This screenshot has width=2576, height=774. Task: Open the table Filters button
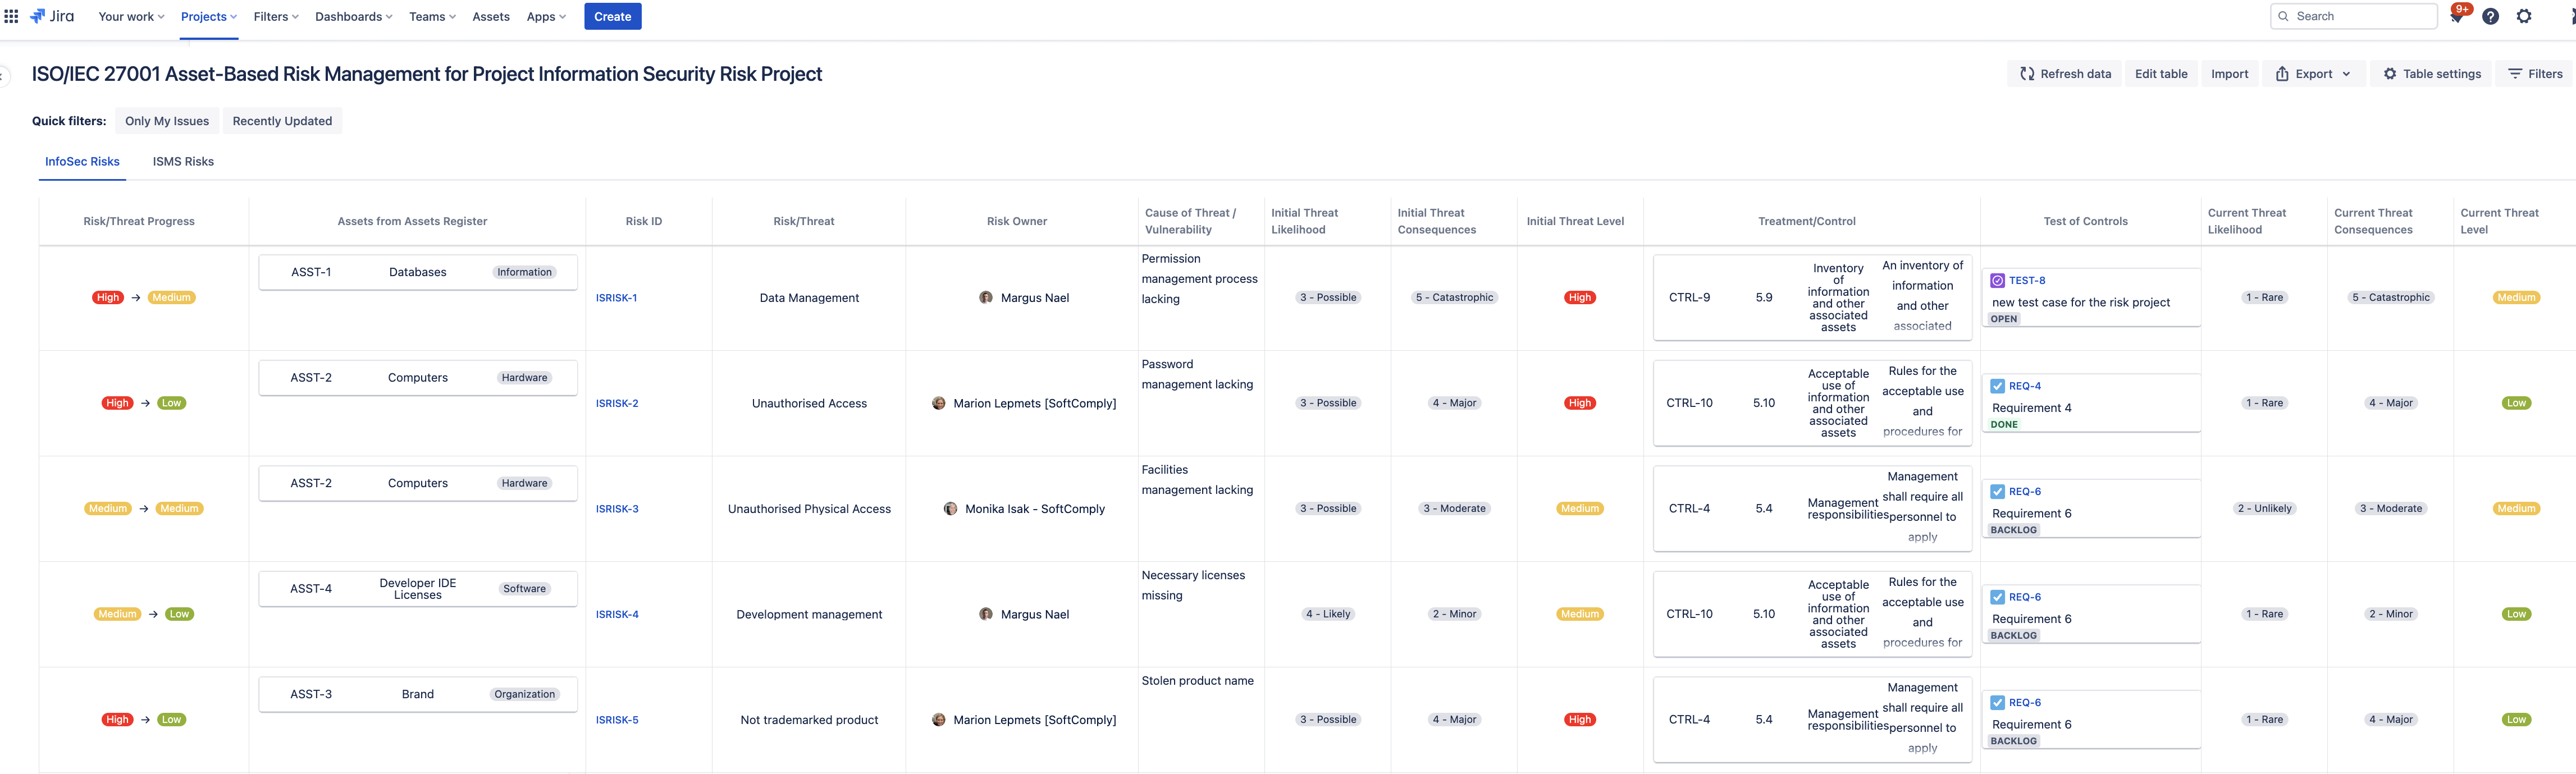point(2535,74)
